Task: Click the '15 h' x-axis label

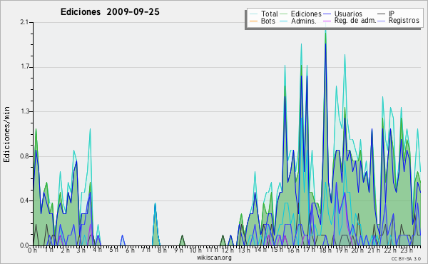Action: (277, 250)
